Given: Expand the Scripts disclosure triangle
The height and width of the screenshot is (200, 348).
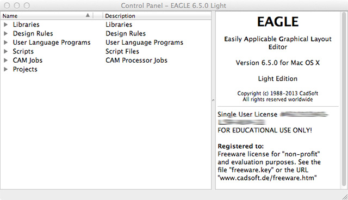Looking at the screenshot, I should tap(6, 51).
